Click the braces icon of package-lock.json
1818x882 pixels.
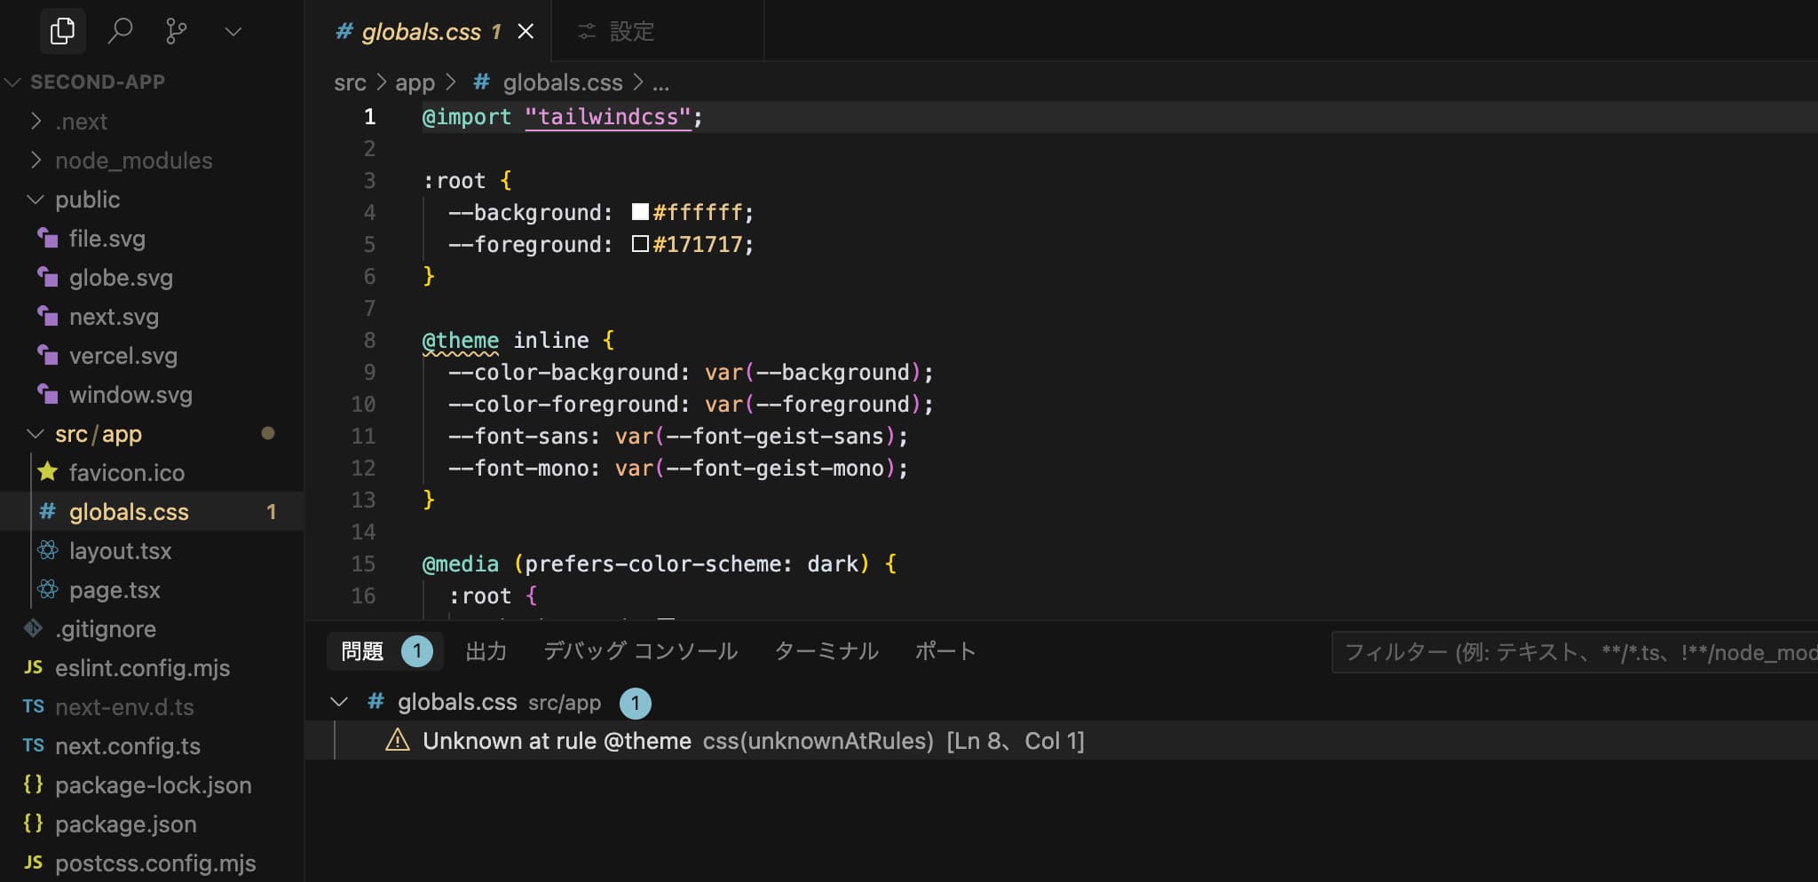click(x=33, y=784)
